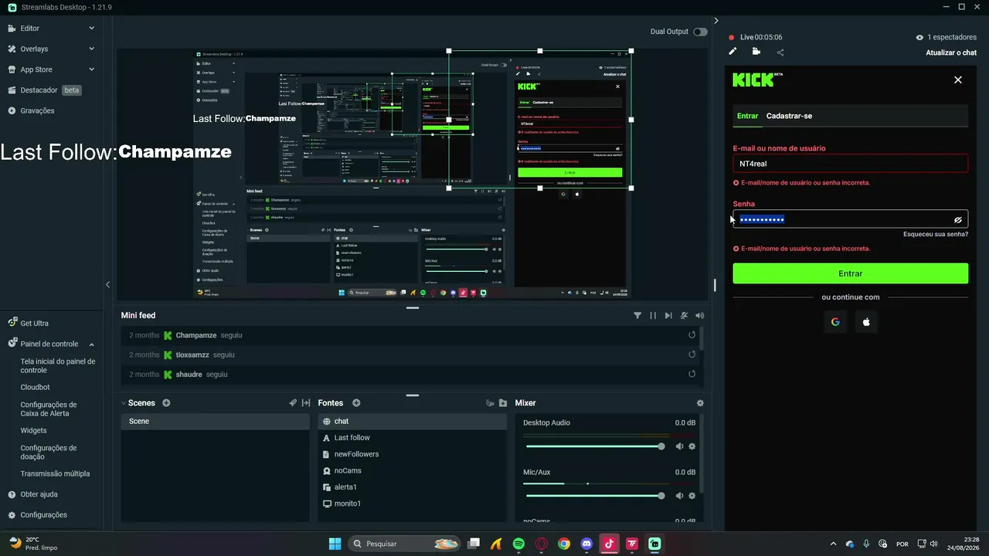Image resolution: width=989 pixels, height=556 pixels.
Task: Open Widgets from the sidebar
Action: click(33, 430)
